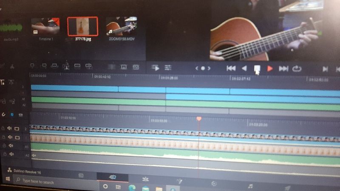Select the Timeline 1 thumbnail

[45, 26]
